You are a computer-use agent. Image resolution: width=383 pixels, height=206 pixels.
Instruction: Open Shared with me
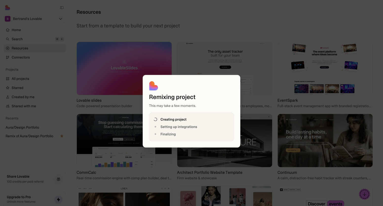point(35,106)
